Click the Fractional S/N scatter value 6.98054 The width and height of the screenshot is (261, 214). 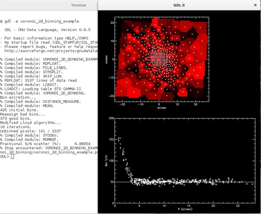click(82, 144)
